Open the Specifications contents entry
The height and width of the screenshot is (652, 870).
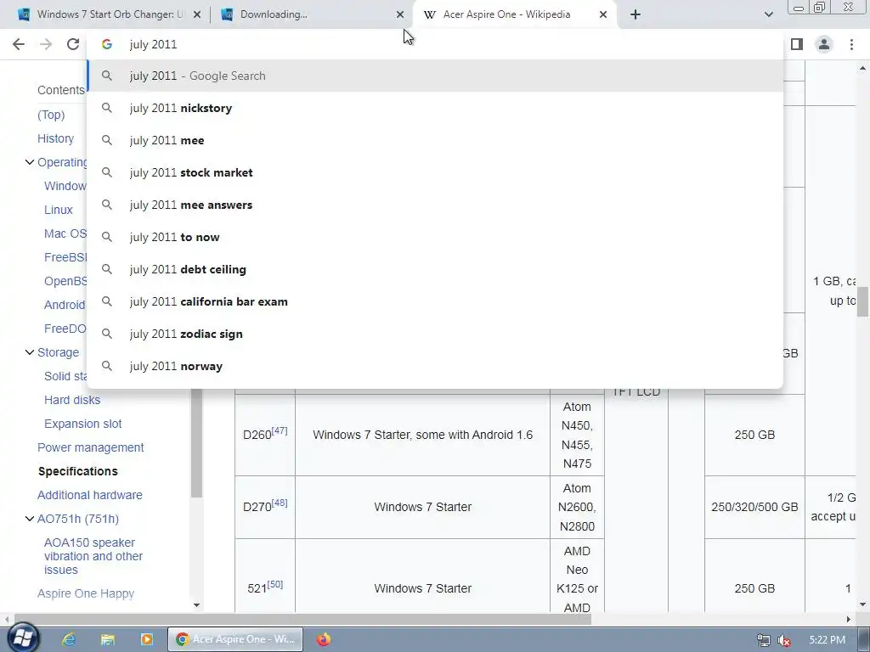tap(77, 472)
